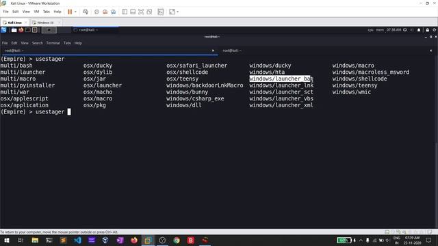Click the osx/safari_launcher stager text
Image resolution: width=438 pixels, height=246 pixels.
tap(197, 66)
